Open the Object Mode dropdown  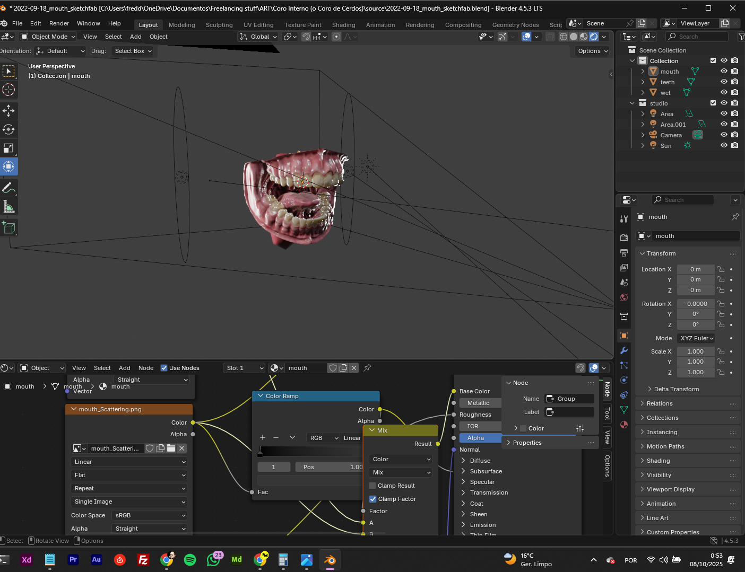tap(48, 37)
